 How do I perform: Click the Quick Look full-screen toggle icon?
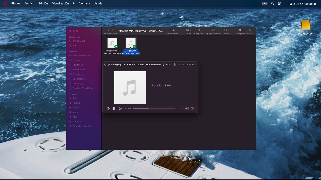tap(109, 64)
